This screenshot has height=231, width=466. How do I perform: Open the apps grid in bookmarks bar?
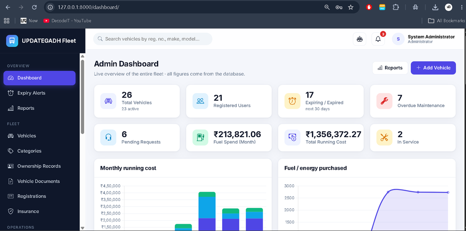pyautogui.click(x=6, y=20)
